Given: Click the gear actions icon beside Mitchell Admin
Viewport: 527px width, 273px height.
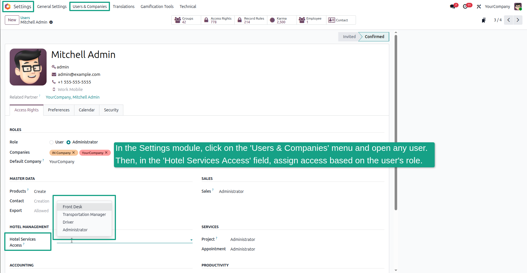Looking at the screenshot, I should point(51,22).
